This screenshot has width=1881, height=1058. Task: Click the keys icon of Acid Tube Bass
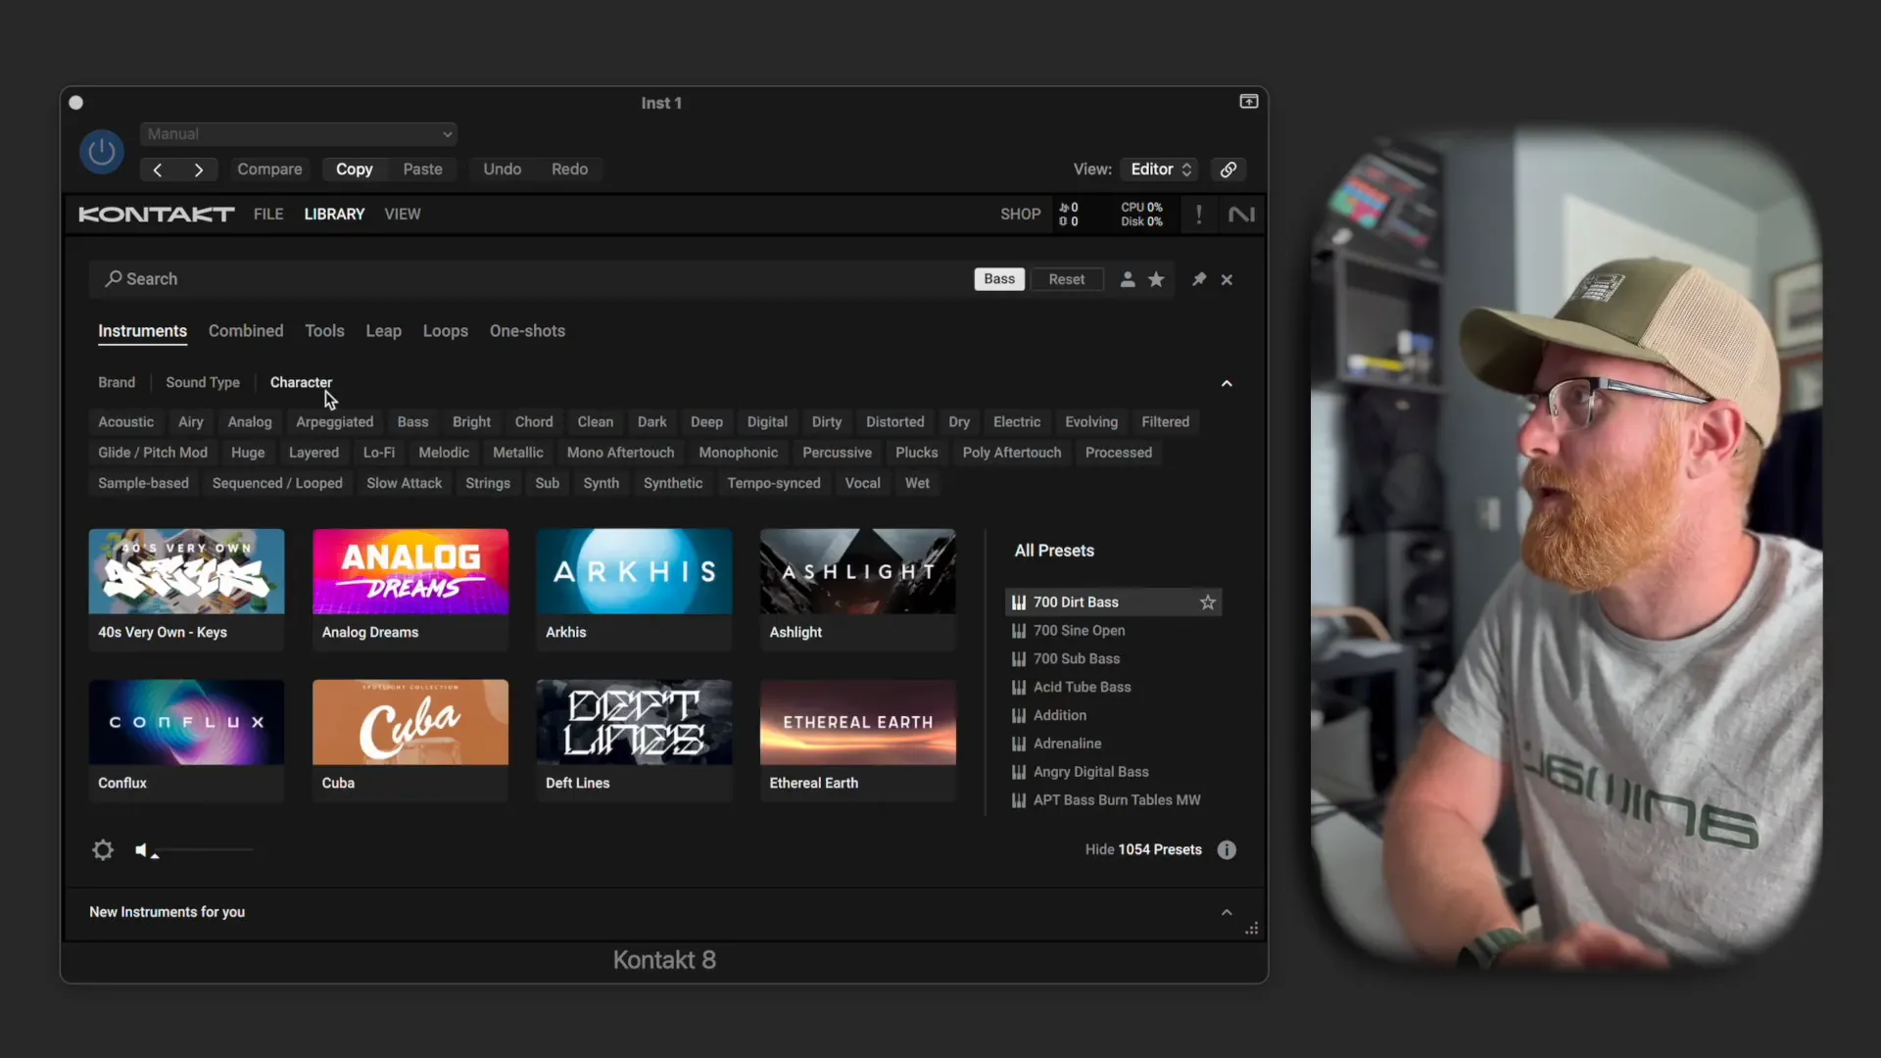[1019, 688]
